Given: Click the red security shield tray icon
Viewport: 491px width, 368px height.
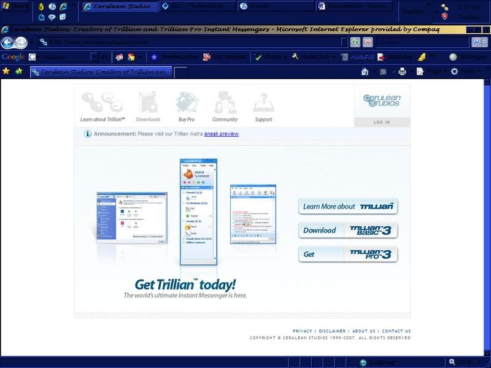Looking at the screenshot, I should coord(444,17).
